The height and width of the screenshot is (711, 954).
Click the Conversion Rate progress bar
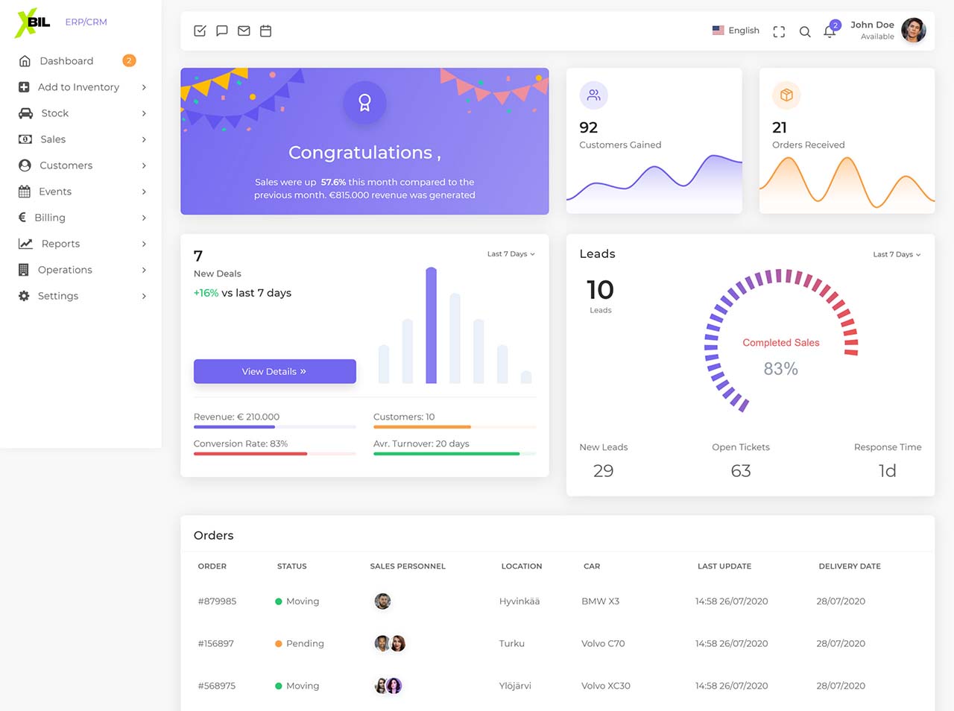coord(275,454)
